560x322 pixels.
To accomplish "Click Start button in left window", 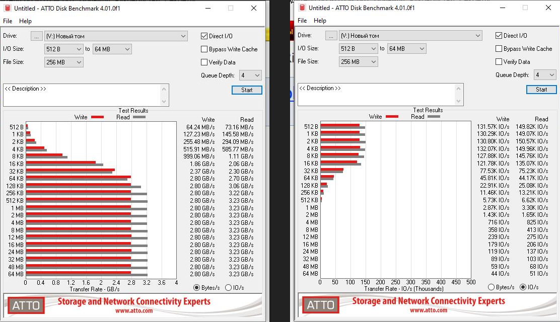I will 247,90.
